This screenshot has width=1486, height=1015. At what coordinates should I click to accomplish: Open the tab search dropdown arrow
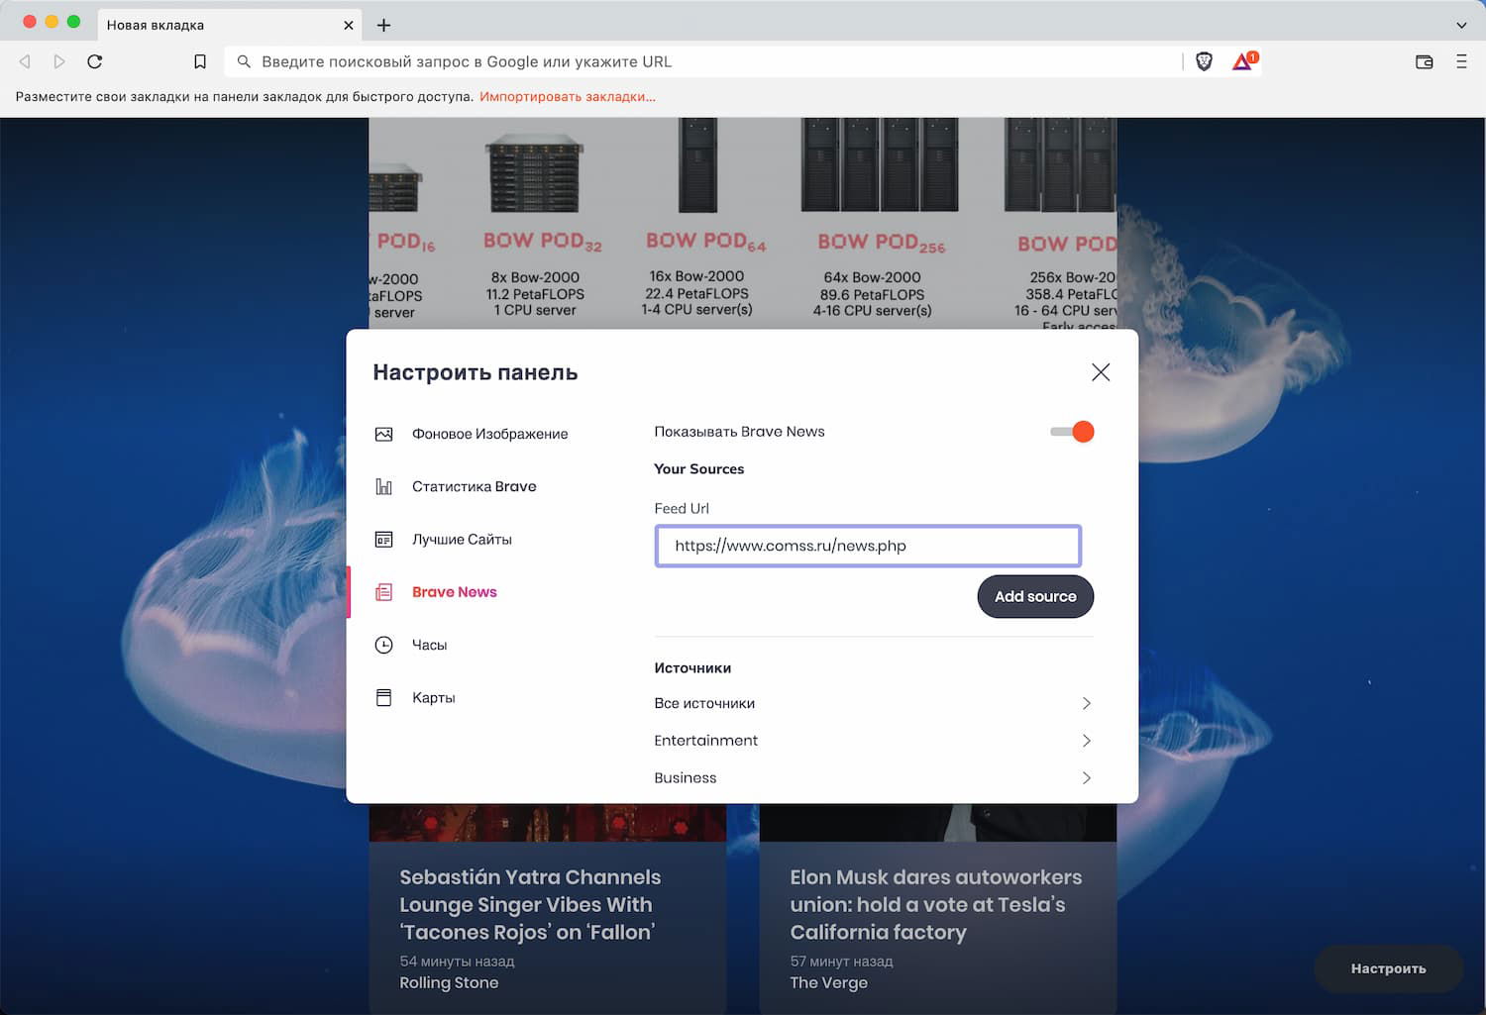1461,25
